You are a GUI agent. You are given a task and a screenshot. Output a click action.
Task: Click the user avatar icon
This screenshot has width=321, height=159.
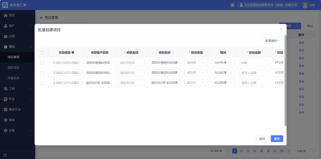pyautogui.click(x=305, y=5)
